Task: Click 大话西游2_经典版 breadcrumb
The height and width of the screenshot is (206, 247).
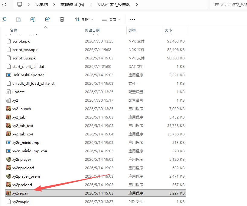Action: (113, 5)
